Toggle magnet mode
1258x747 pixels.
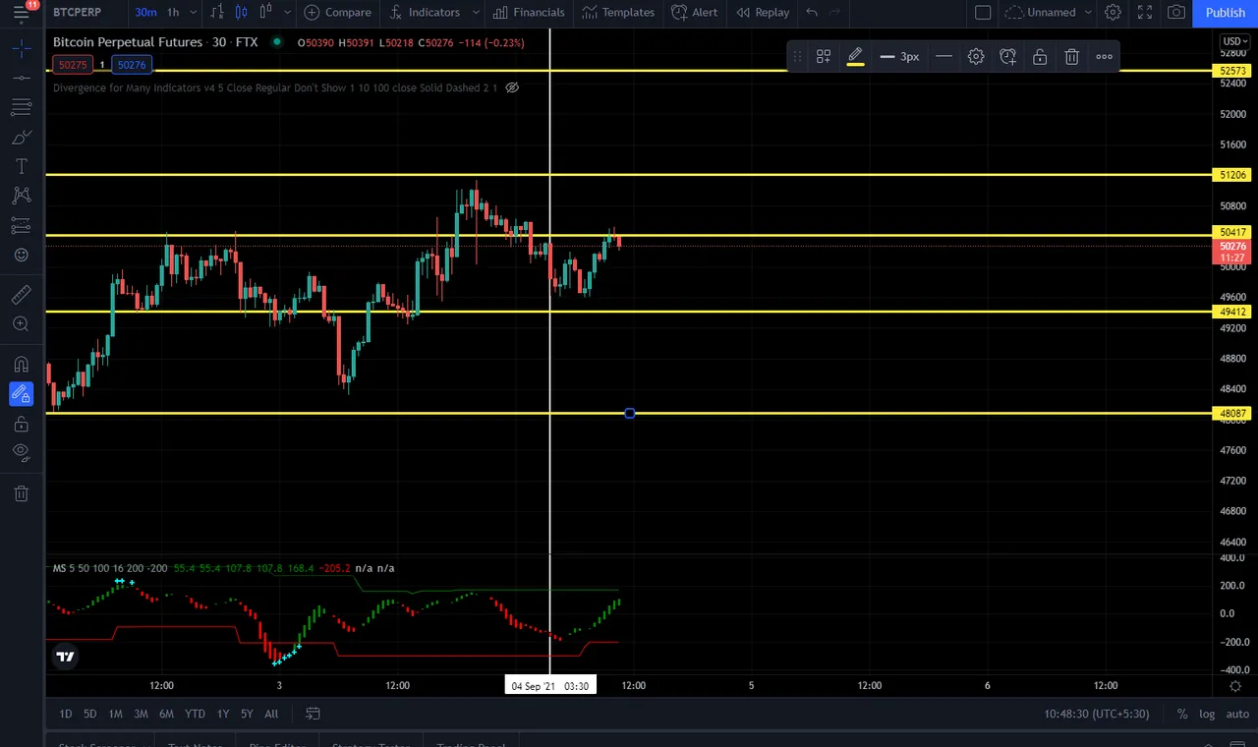coord(22,365)
